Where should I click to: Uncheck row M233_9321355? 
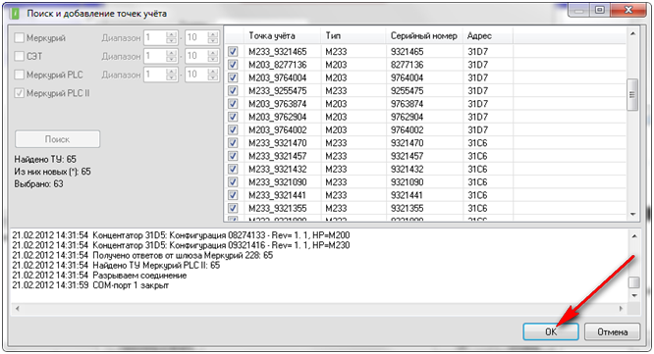tap(233, 208)
